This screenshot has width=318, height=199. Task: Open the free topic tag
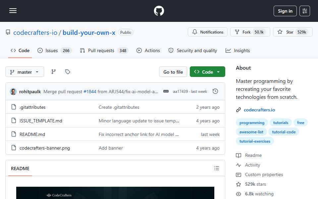click(300, 123)
